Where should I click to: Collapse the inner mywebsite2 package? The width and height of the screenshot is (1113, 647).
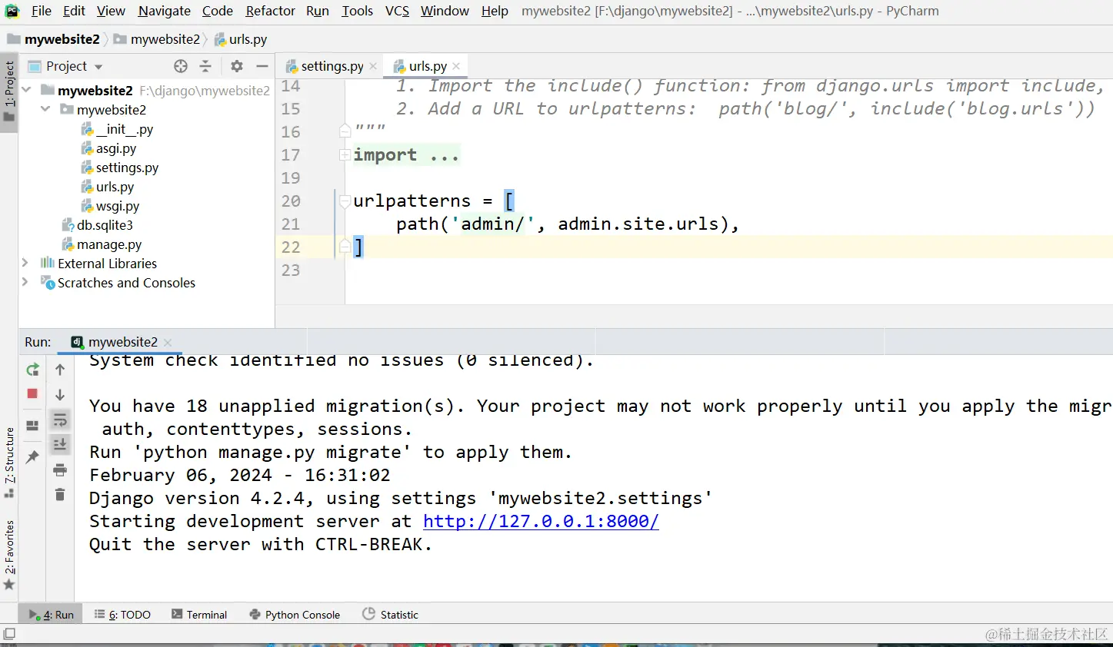(45, 109)
